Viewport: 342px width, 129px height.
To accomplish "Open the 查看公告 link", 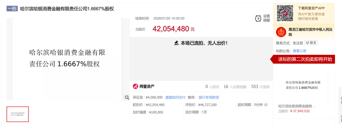I will [300, 51].
